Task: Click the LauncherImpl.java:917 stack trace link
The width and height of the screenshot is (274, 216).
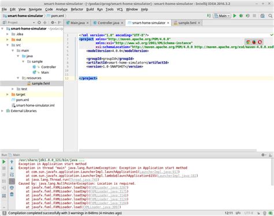Action: tap(159, 172)
